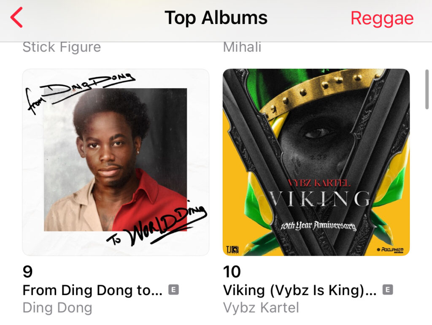Image resolution: width=432 pixels, height=325 pixels.
Task: Click the TJ Records logo on Viking cover
Action: [232, 249]
